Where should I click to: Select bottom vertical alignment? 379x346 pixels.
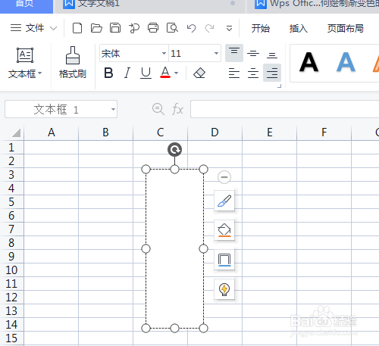[272, 55]
